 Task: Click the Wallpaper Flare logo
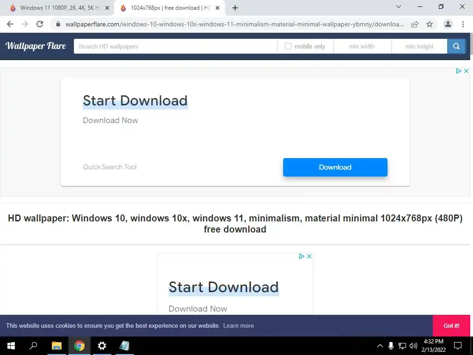point(36,46)
